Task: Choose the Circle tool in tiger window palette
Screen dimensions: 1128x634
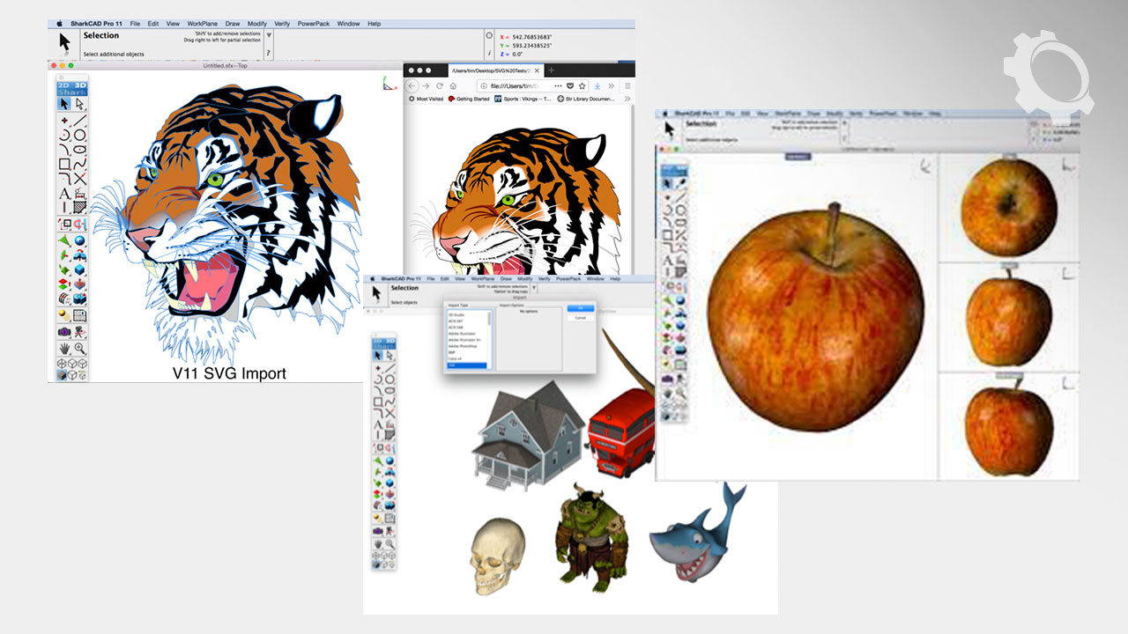Action: point(79,135)
